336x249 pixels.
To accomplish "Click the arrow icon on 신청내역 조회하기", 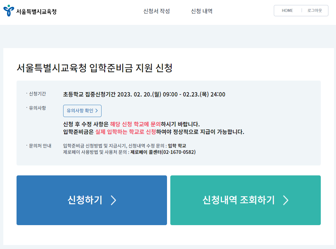I will pos(285,200).
